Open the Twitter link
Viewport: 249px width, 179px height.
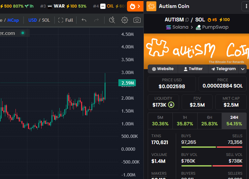[193, 69]
